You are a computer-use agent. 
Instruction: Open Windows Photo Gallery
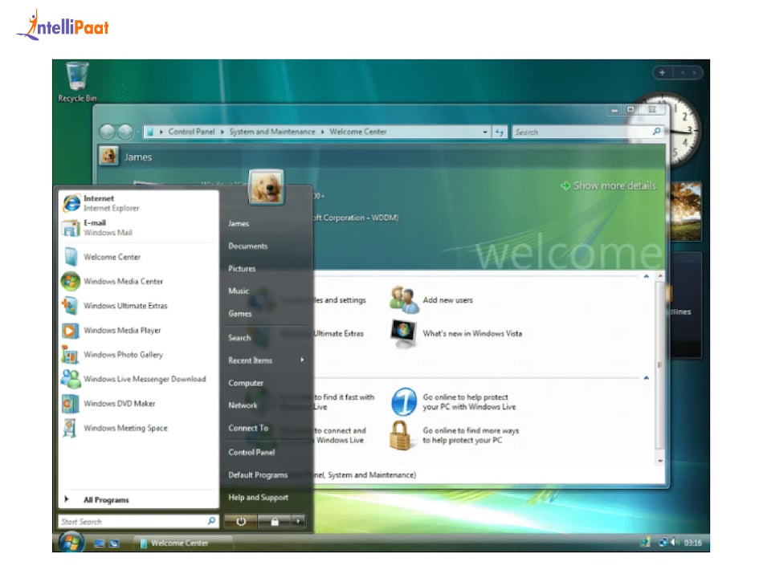tap(137, 355)
